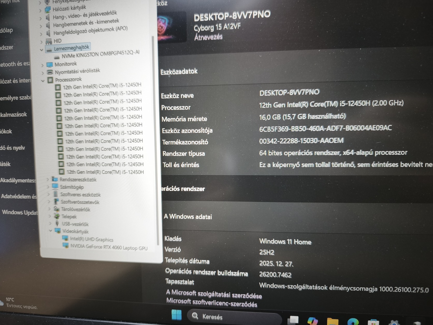
Task: Click the Hangbemenetek és -kimenetek speaker icon
Action: pyautogui.click(x=48, y=25)
